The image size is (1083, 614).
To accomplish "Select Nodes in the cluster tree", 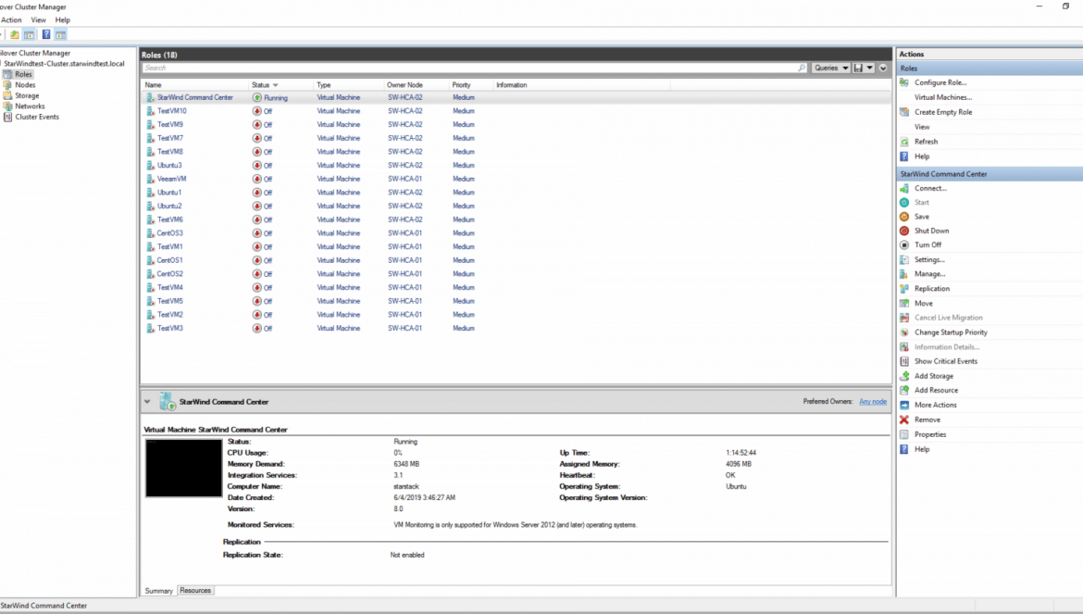I will click(26, 85).
